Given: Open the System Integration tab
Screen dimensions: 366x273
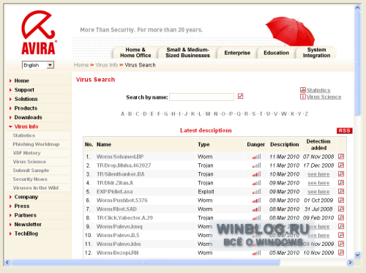Looking at the screenshot, I should (x=316, y=53).
